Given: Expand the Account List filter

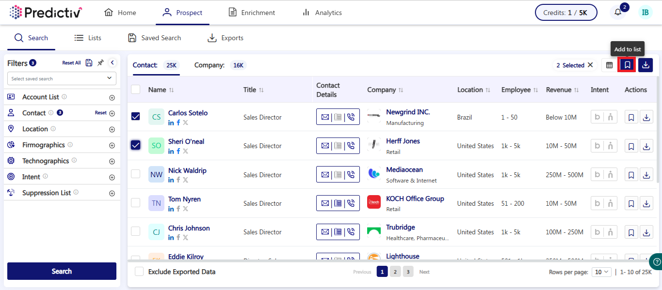Looking at the screenshot, I should coord(112,97).
